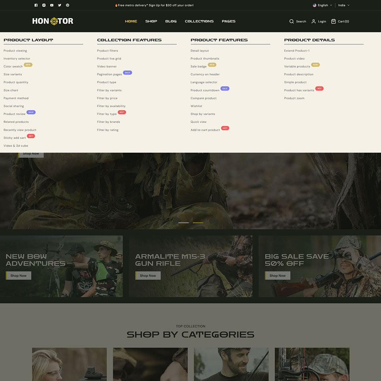Click the Twitter bird icon
381x381 pixels.
[60, 5]
